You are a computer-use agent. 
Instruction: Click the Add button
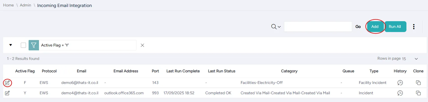coord(375,27)
